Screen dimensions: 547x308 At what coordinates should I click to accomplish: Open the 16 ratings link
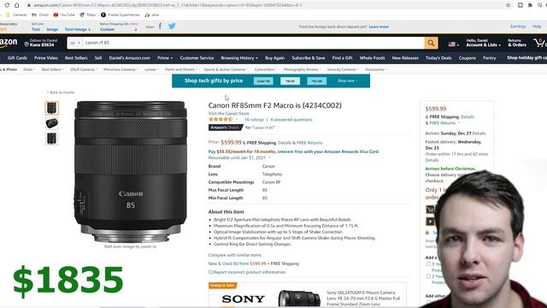click(x=254, y=120)
